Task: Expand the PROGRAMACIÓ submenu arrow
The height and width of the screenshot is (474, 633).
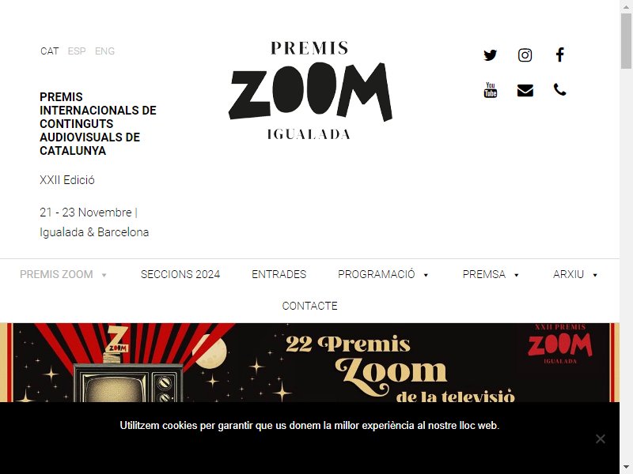Action: [x=426, y=275]
